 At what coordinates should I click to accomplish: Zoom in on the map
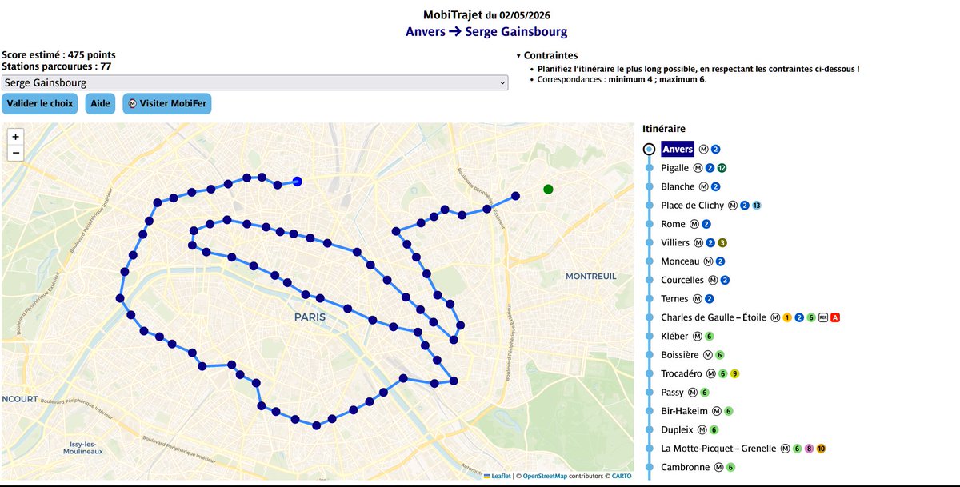(15, 137)
